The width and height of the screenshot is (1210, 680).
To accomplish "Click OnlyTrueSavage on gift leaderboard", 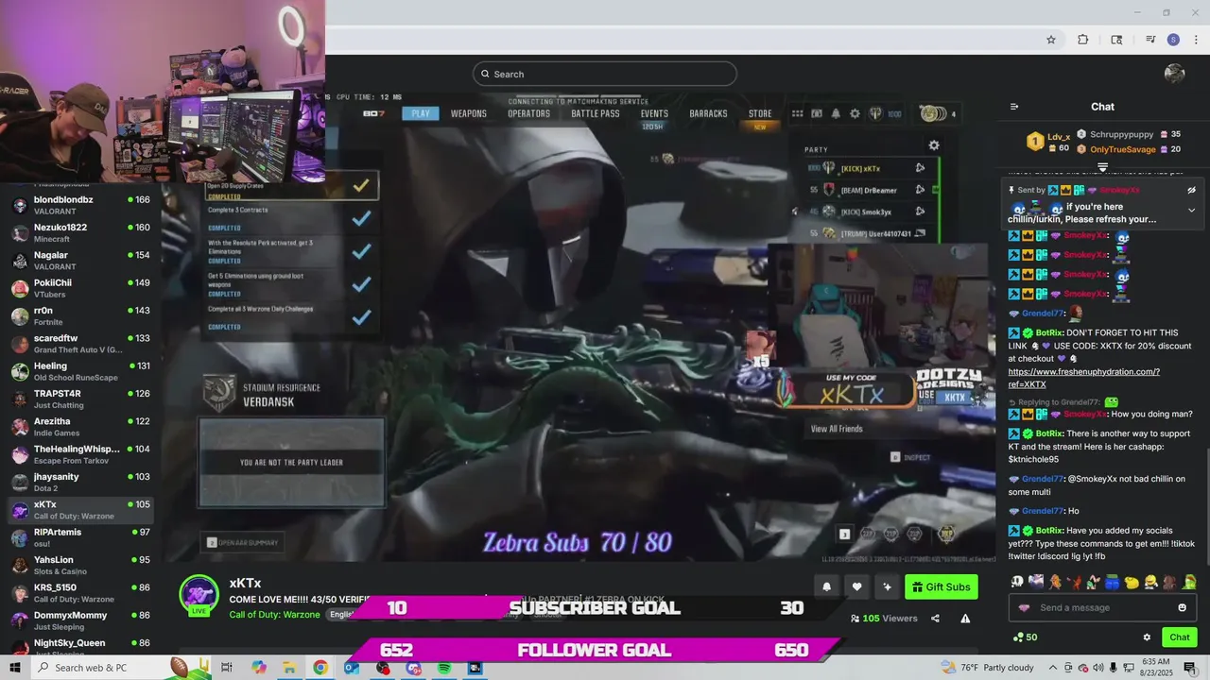I will click(1123, 149).
